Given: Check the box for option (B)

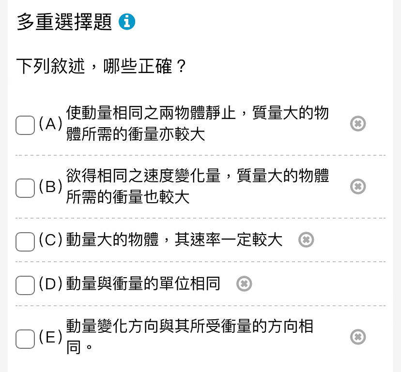Looking at the screenshot, I should tap(25, 188).
